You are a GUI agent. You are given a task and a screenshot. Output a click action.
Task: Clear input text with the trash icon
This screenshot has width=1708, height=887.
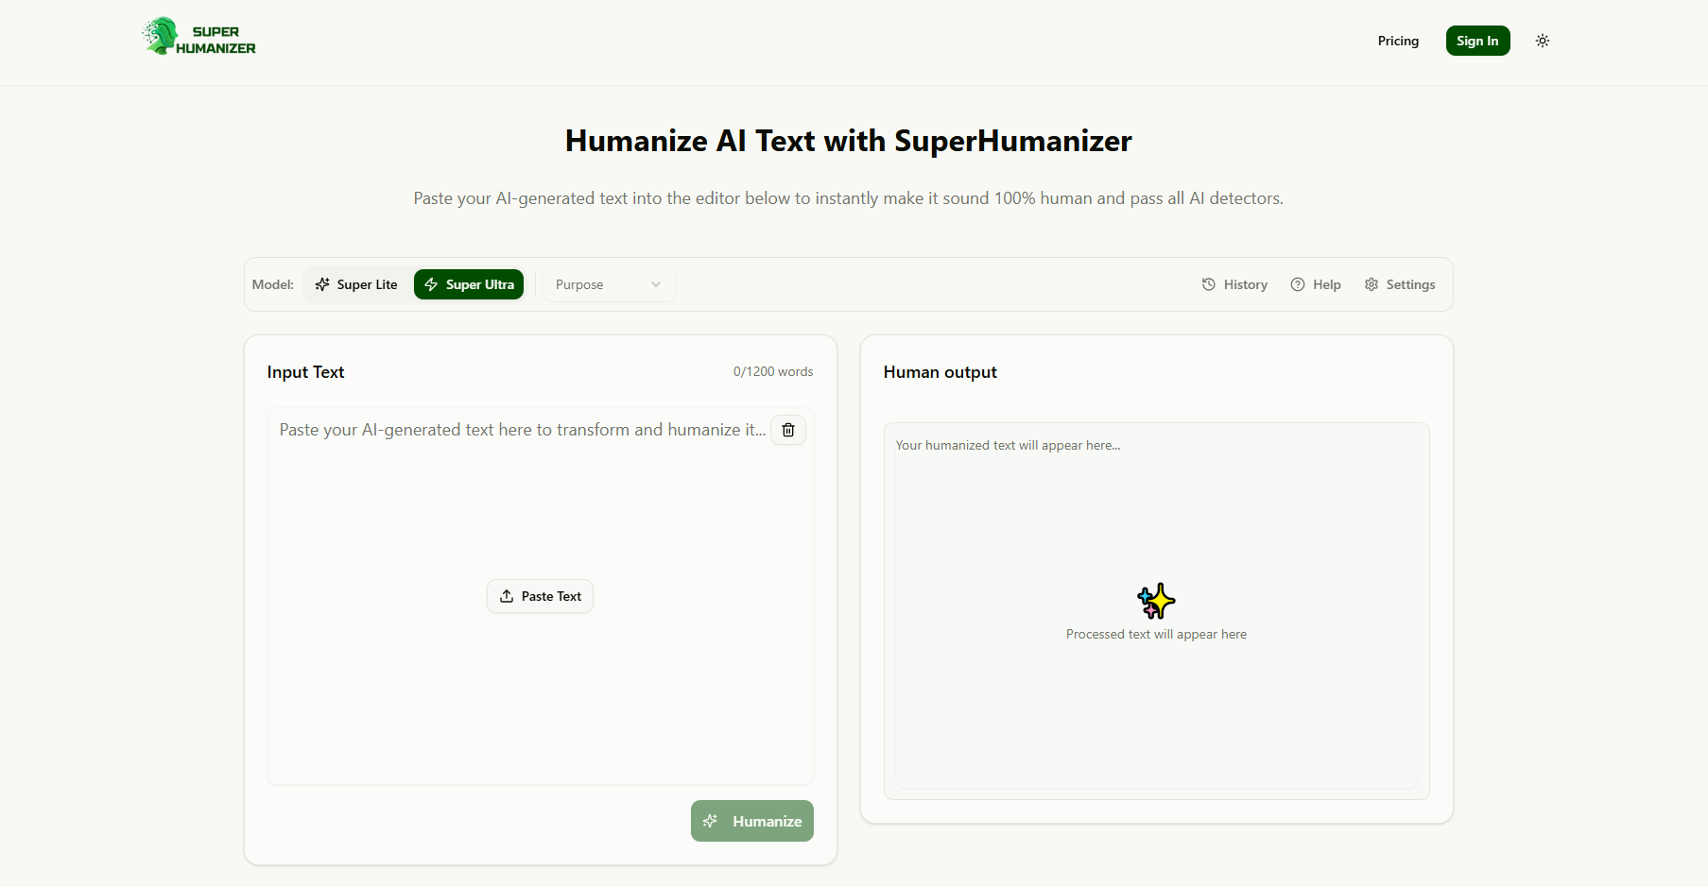[x=788, y=430]
